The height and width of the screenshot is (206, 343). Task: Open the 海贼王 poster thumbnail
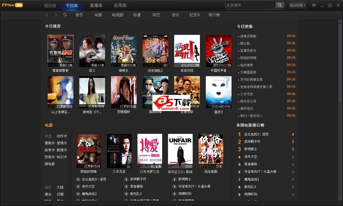coord(124,51)
